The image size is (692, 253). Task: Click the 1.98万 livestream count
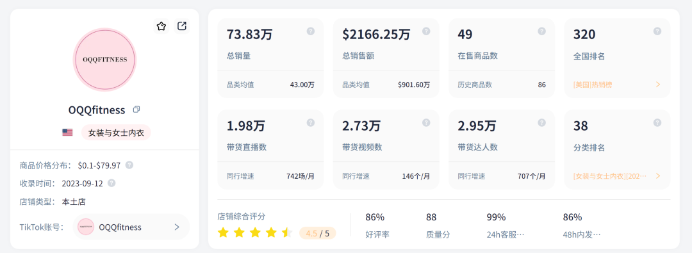click(246, 126)
